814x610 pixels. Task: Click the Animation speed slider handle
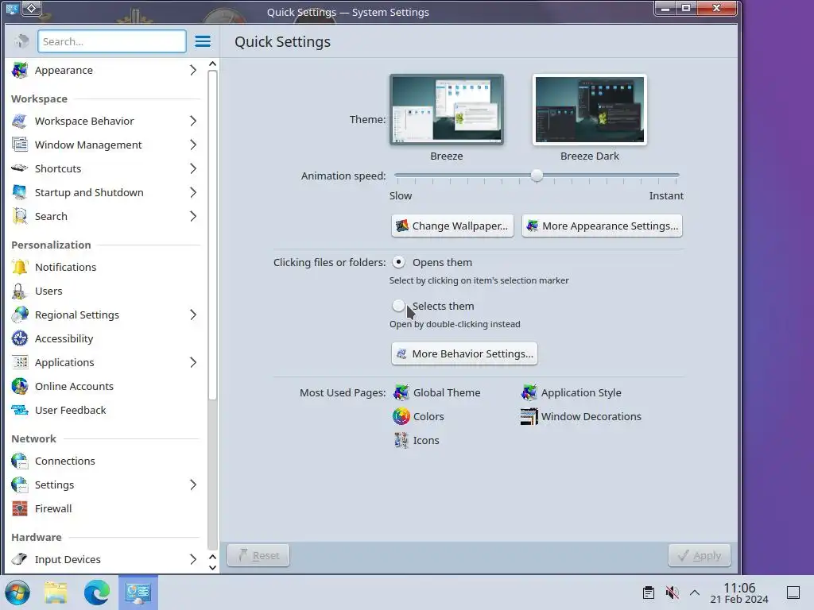click(x=537, y=176)
